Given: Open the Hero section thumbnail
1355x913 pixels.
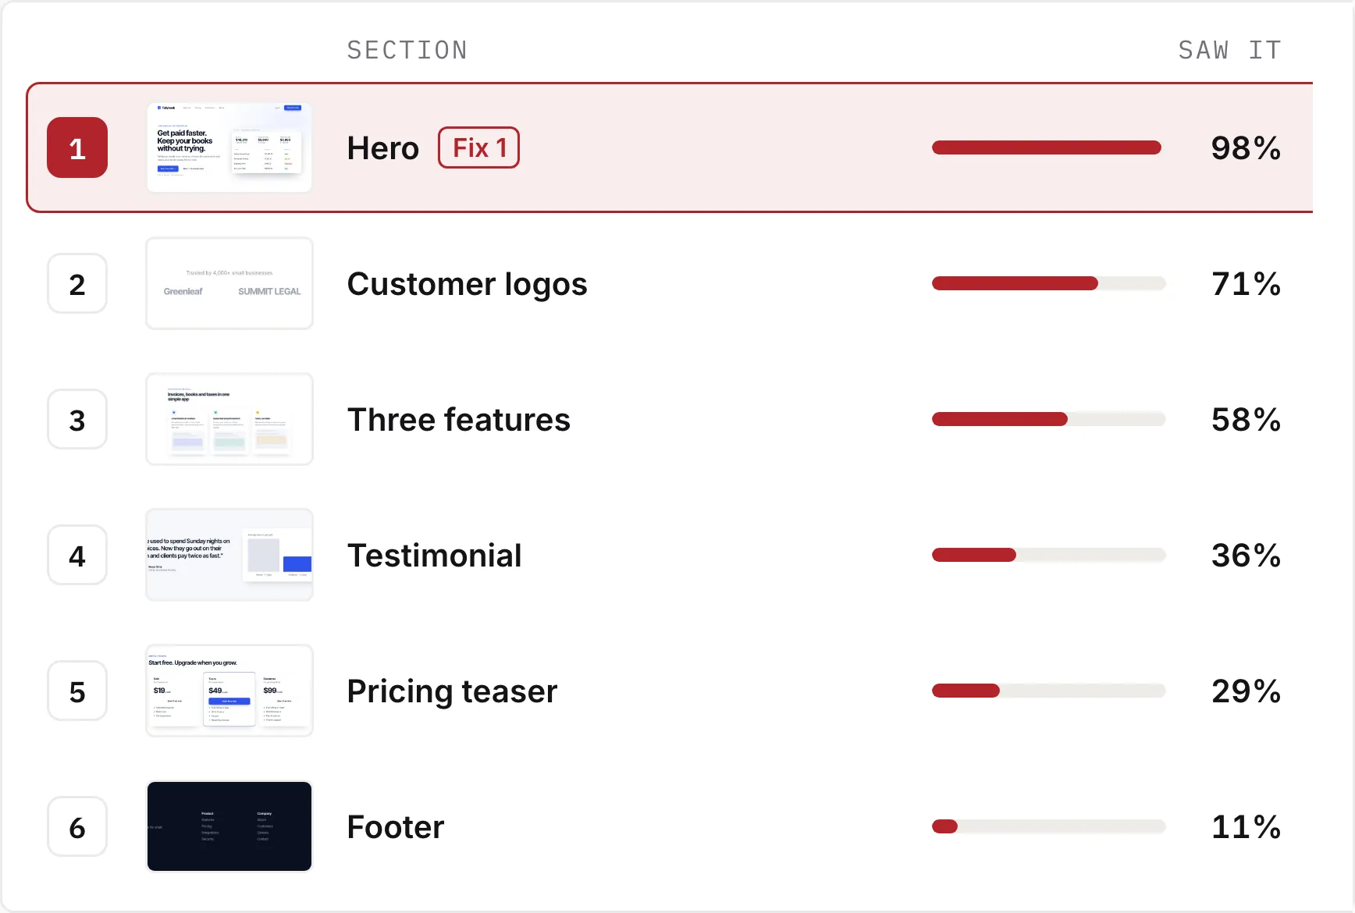Looking at the screenshot, I should pos(229,147).
